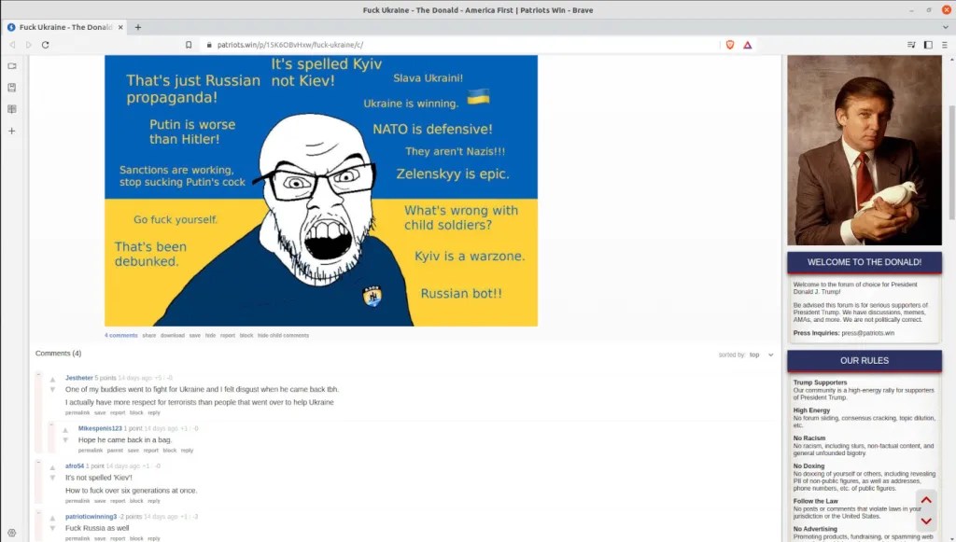Collapse the Jestheter comment thread
The height and width of the screenshot is (542, 956).
(x=38, y=375)
